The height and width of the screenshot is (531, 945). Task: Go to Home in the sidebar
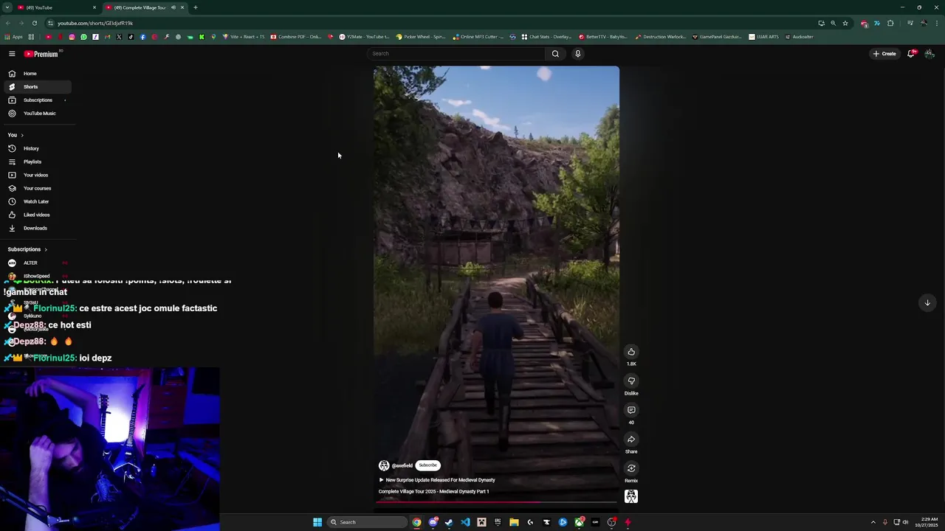pos(37,74)
